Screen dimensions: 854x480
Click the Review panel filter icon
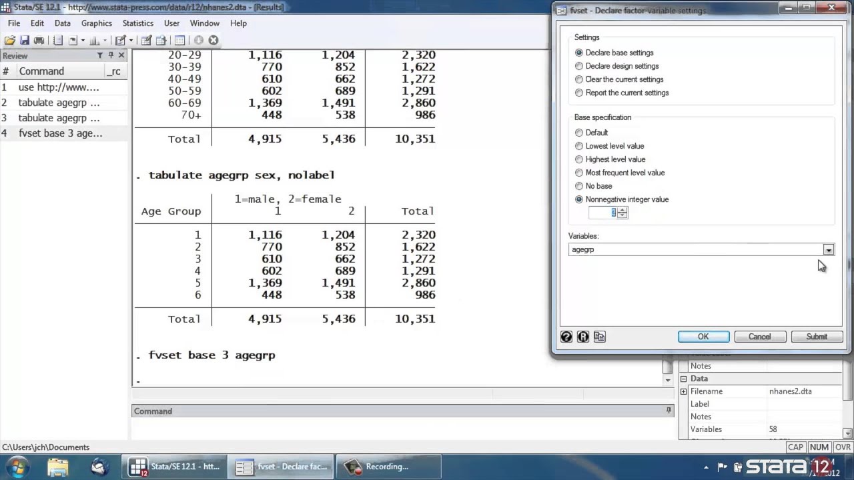[x=100, y=55]
